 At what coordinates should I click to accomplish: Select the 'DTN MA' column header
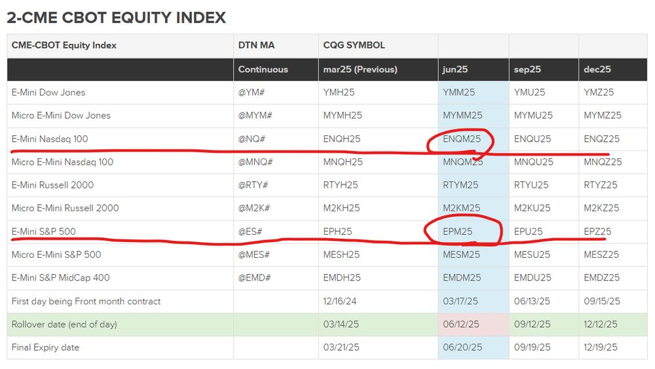pyautogui.click(x=257, y=45)
